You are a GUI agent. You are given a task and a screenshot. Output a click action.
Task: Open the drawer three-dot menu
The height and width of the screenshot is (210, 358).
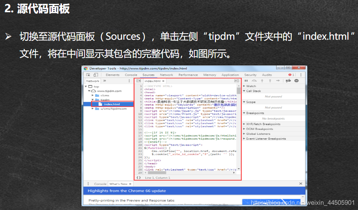click(88, 184)
